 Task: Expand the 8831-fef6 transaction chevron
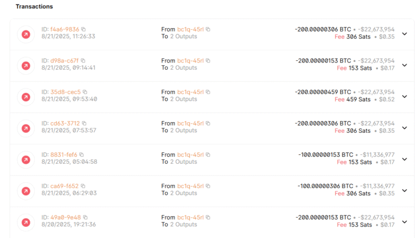click(404, 159)
